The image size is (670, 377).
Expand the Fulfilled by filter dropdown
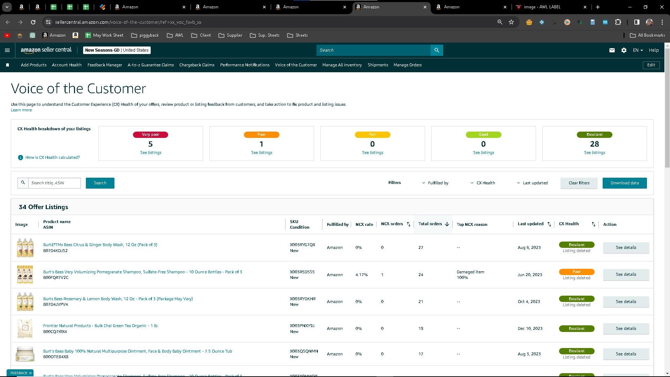[435, 183]
